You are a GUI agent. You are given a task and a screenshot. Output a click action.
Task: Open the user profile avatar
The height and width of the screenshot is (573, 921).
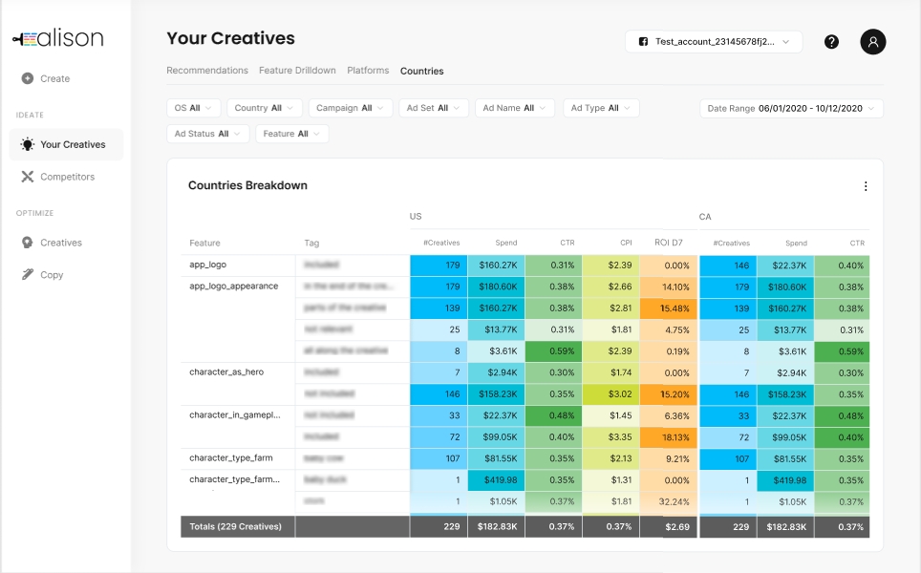pyautogui.click(x=873, y=42)
